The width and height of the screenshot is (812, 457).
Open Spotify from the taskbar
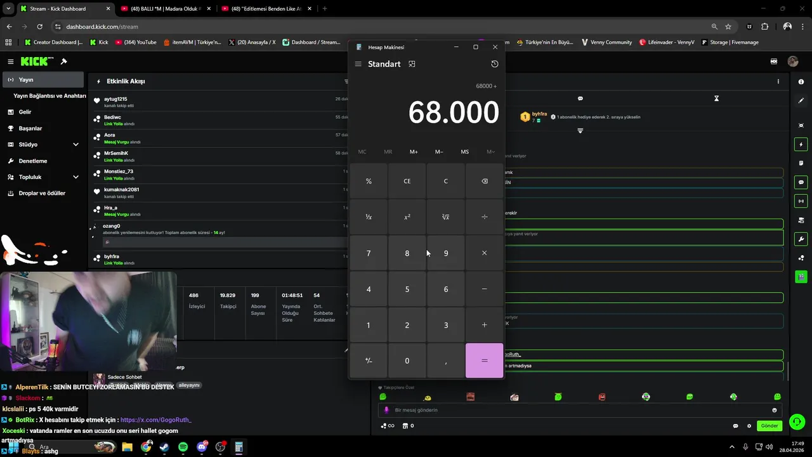(183, 447)
